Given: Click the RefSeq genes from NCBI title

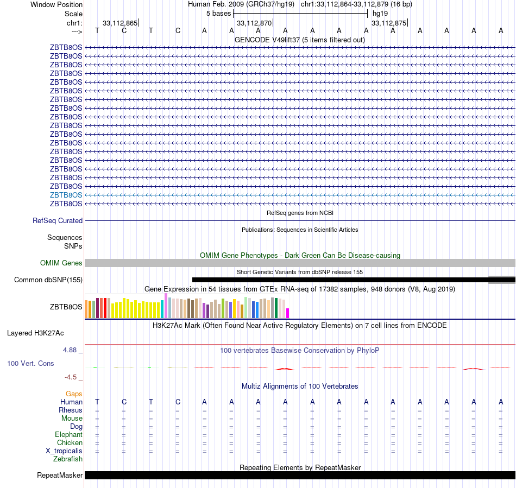Looking at the screenshot, I should (x=300, y=213).
